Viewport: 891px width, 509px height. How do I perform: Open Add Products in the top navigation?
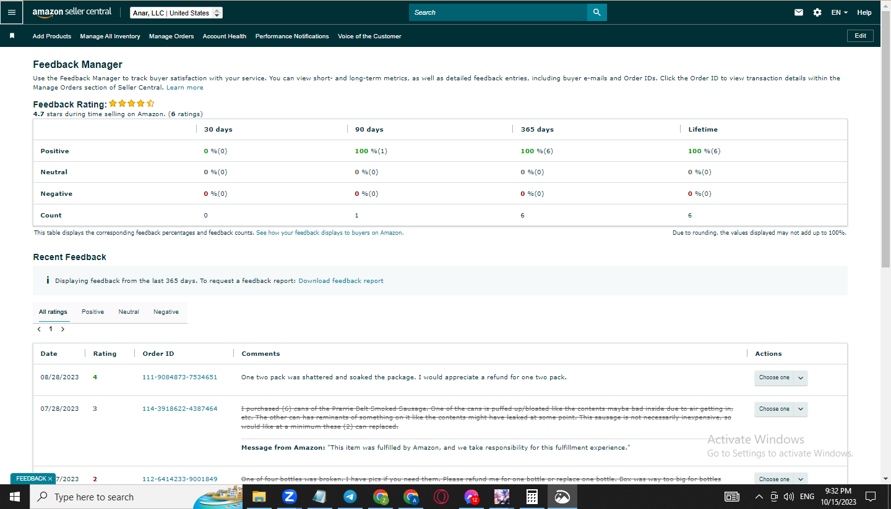(x=52, y=36)
